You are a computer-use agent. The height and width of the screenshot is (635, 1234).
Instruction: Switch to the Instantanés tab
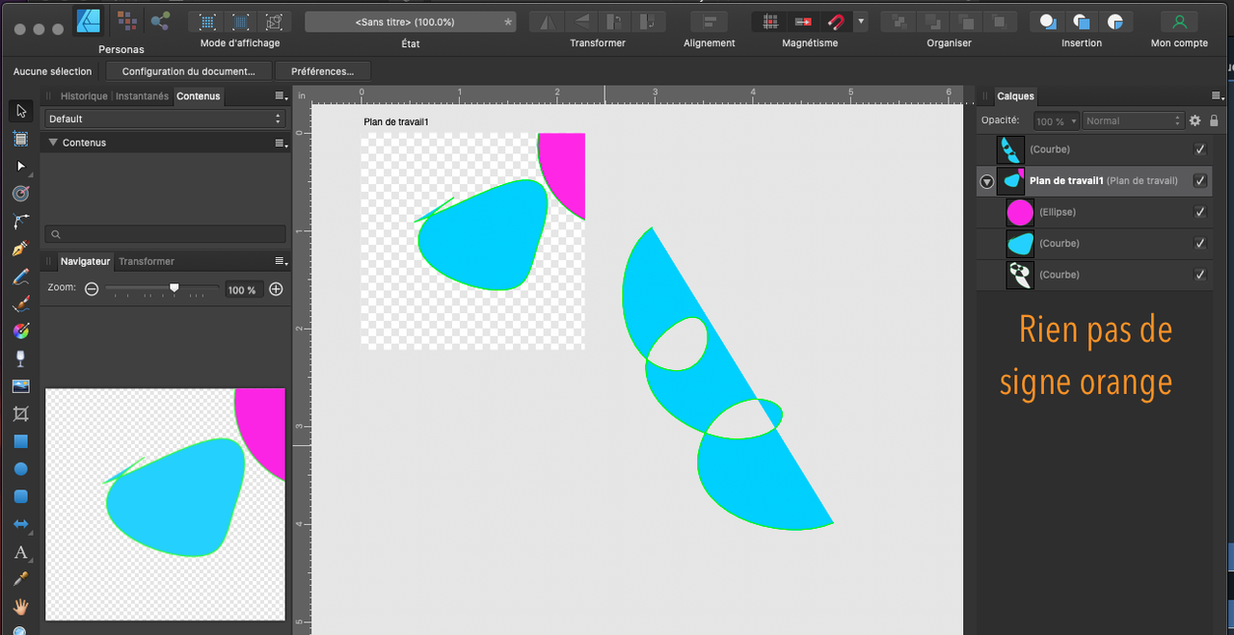click(x=142, y=96)
